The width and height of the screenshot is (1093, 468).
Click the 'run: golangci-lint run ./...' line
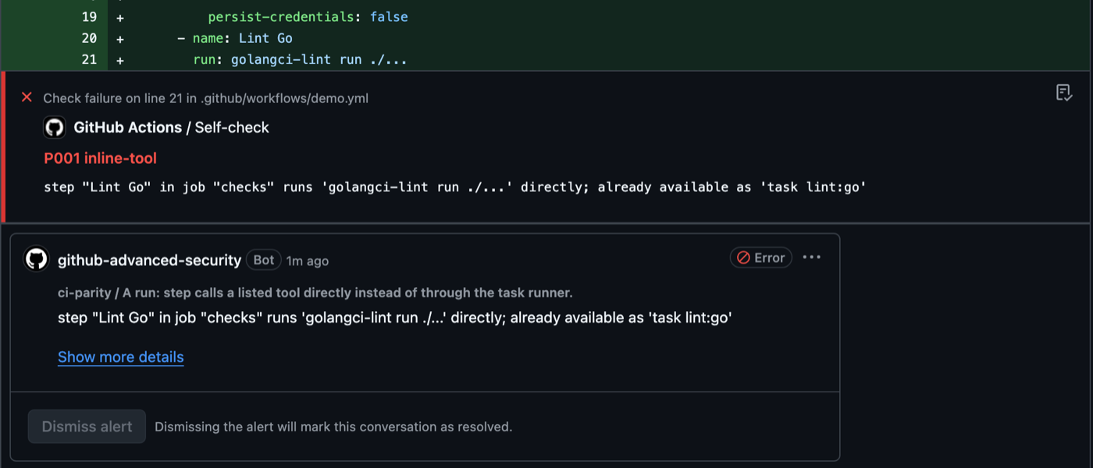[300, 59]
